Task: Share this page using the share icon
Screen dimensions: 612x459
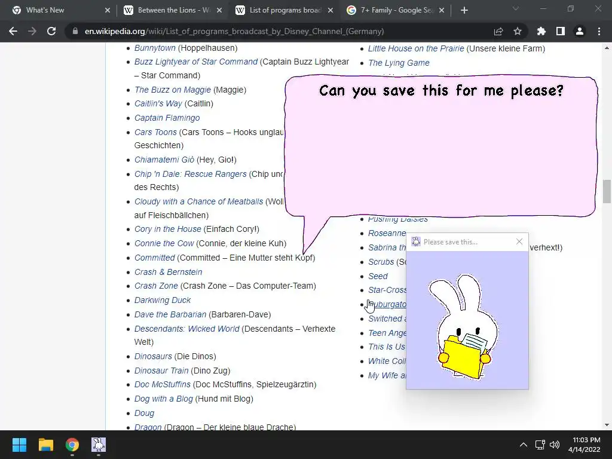Action: pyautogui.click(x=498, y=31)
